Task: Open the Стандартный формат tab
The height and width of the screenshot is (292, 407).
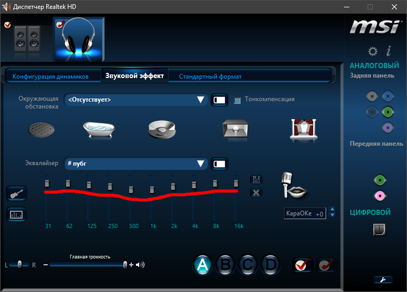Action: [210, 77]
